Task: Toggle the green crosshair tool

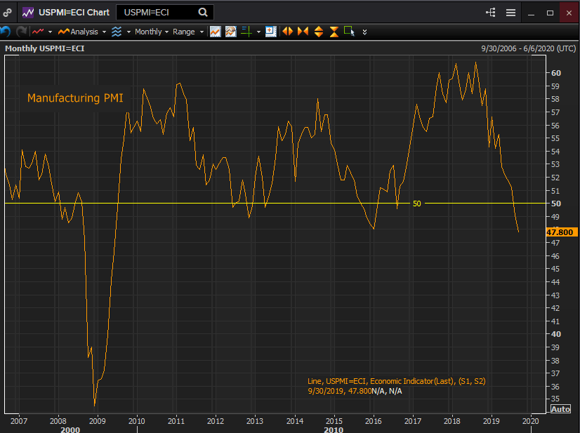Action: click(246, 32)
